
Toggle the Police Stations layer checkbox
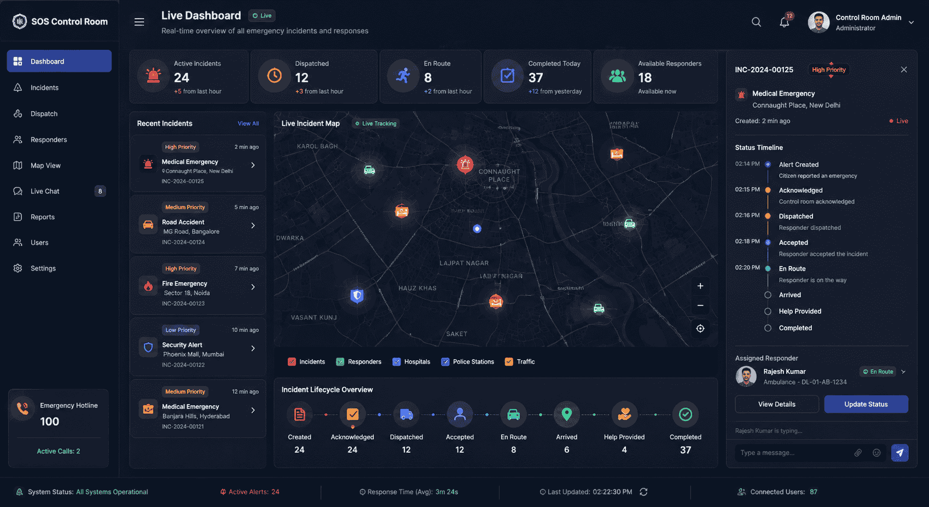(445, 362)
